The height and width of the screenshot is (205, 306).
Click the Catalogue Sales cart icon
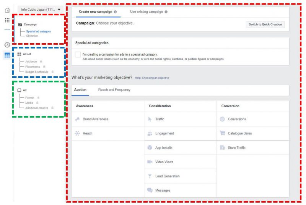(x=222, y=133)
